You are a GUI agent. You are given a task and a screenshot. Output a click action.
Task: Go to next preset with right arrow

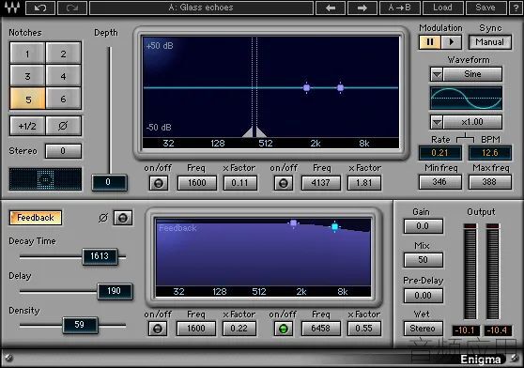click(362, 8)
